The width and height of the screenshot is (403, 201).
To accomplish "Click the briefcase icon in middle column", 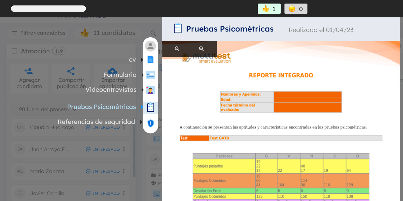I will [x=153, y=175].
